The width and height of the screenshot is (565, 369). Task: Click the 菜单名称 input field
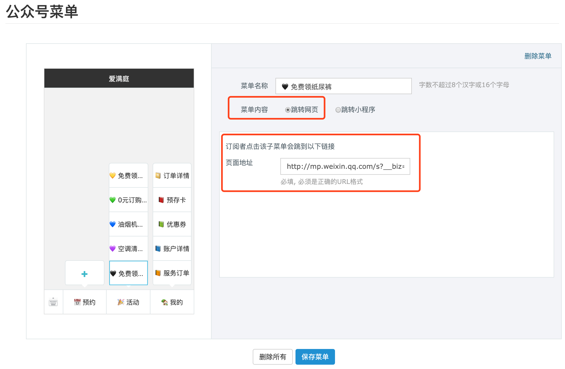coord(344,86)
